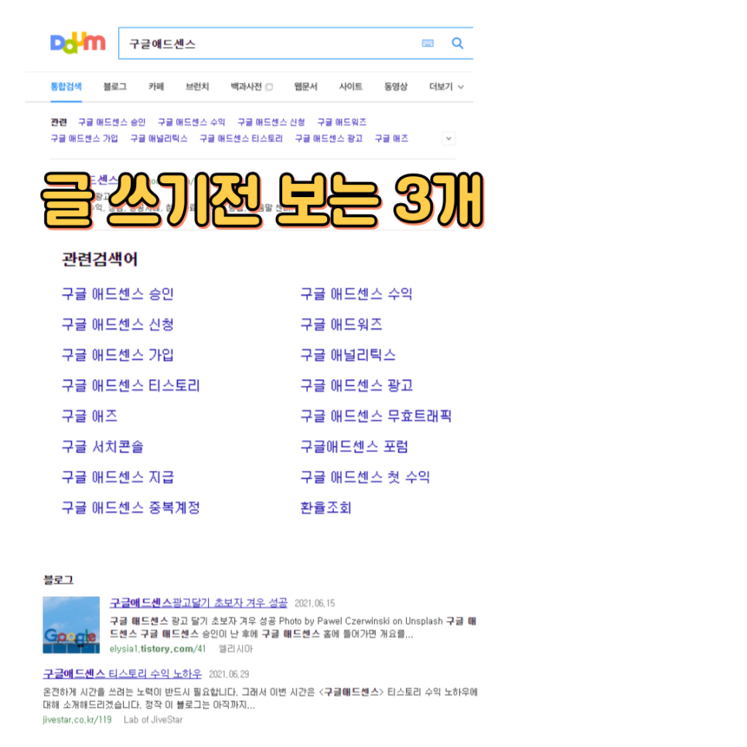
Task: Click the 관련검색어 heading text
Action: point(100,260)
